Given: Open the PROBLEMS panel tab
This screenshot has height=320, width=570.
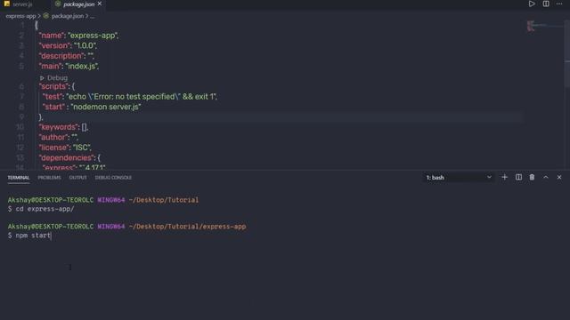Looking at the screenshot, I should coord(49,178).
